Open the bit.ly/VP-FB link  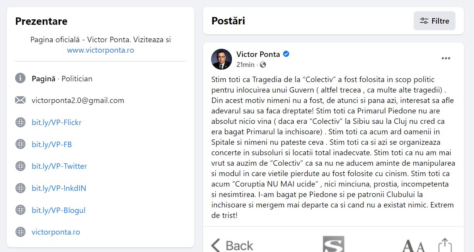(x=52, y=144)
